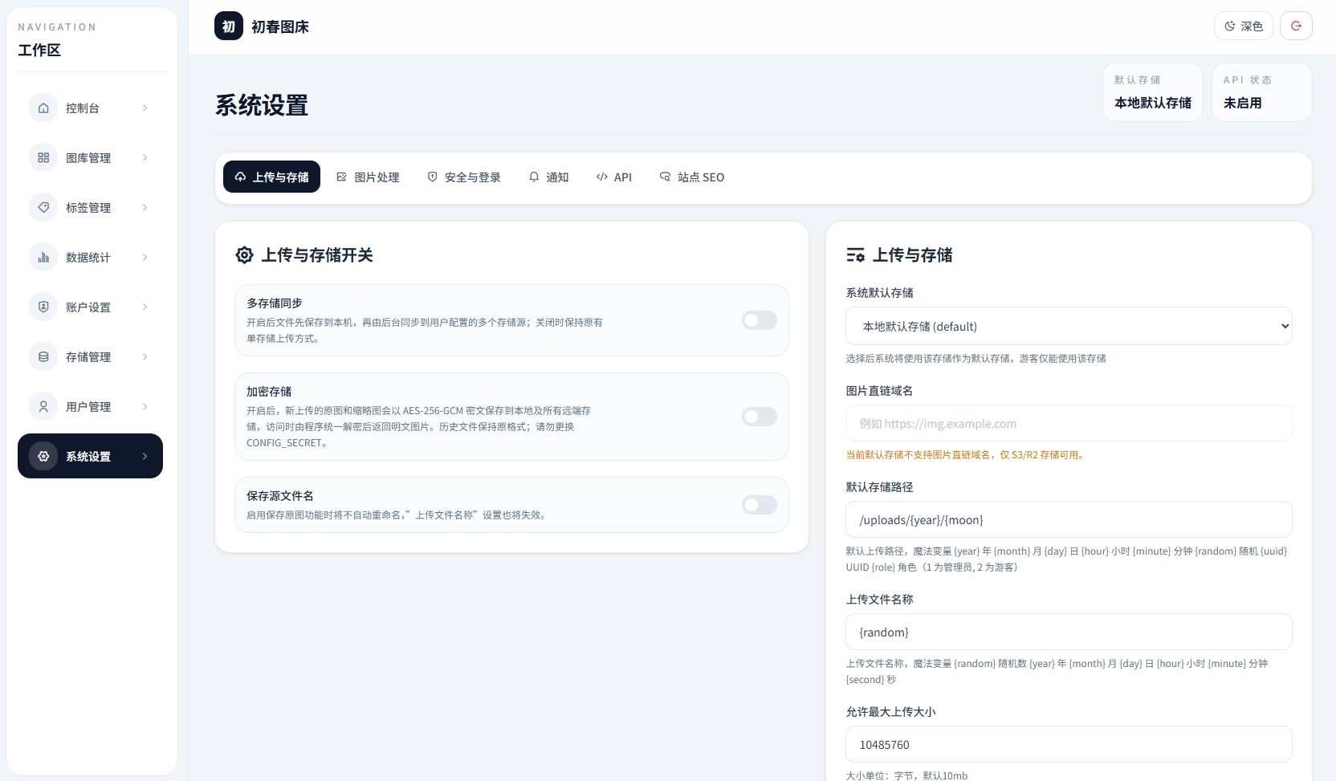Expand the 用户管理 chevron arrow
1336x781 pixels.
tap(145, 406)
